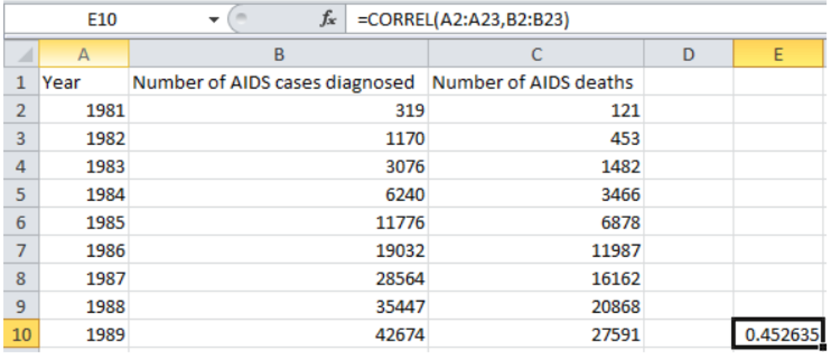Click the formula bar CORREL formula text
Screen dimensions: 837x357
pos(463,21)
